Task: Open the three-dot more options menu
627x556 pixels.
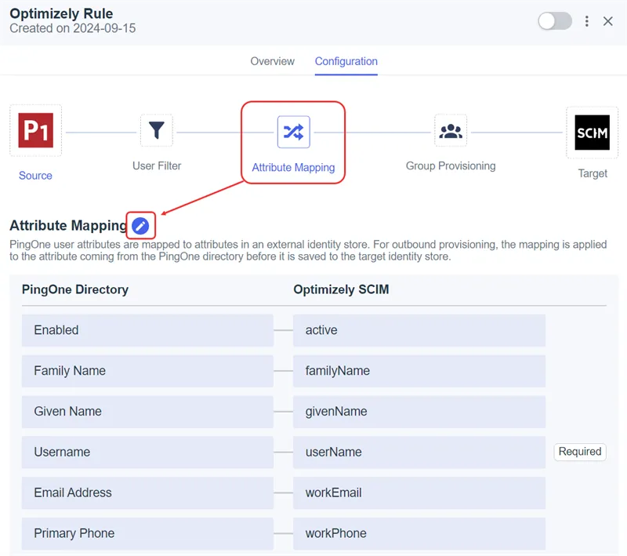Action: pos(586,21)
